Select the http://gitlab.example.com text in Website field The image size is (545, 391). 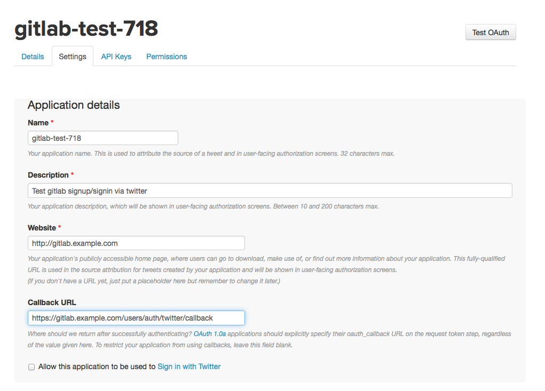pos(75,243)
